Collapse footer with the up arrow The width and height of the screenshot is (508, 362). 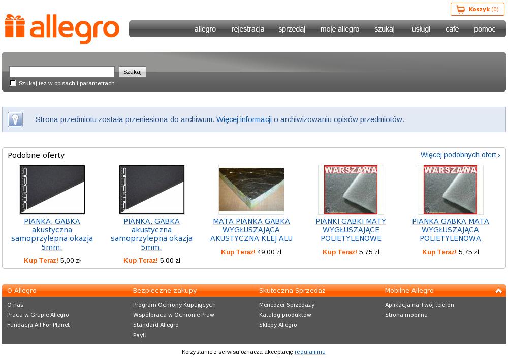tap(498, 291)
